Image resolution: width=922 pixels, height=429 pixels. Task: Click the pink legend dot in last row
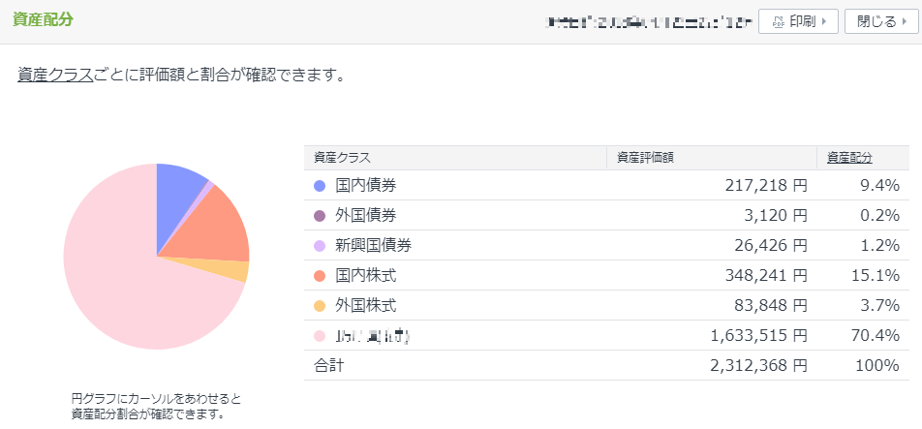pyautogui.click(x=320, y=336)
